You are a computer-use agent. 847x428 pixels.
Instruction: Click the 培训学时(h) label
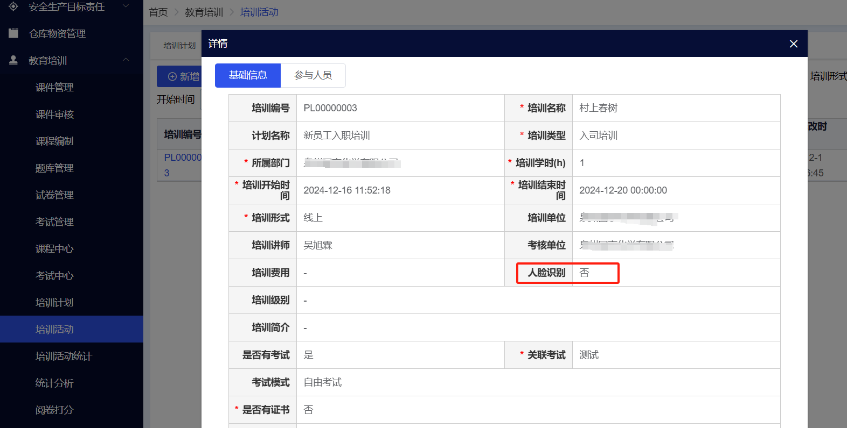[x=540, y=163]
